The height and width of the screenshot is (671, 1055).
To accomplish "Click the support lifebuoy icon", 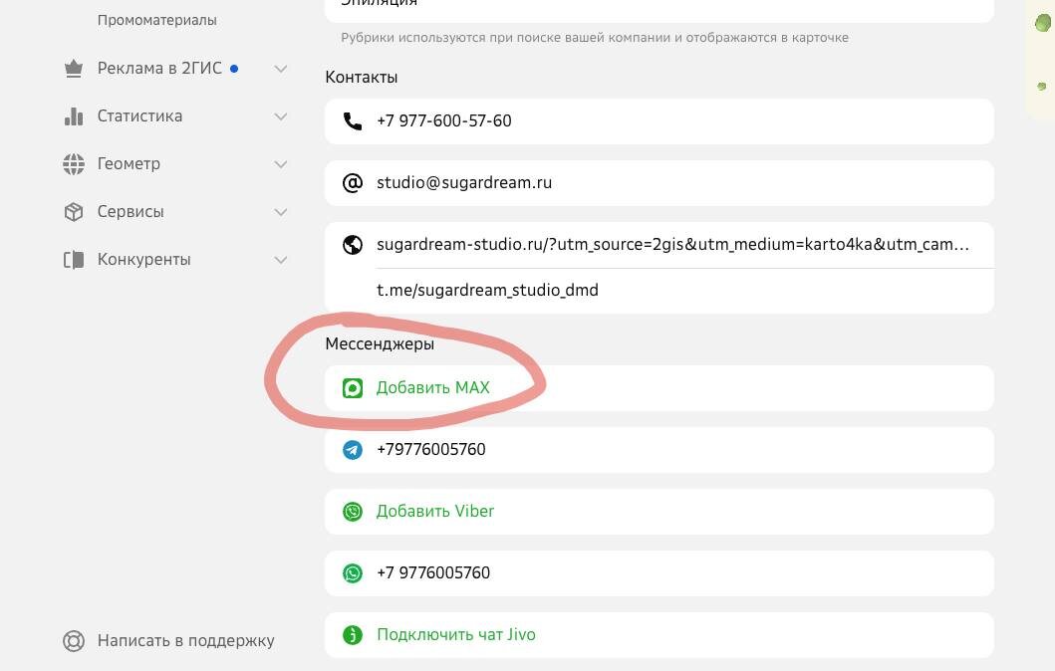I will (x=74, y=641).
